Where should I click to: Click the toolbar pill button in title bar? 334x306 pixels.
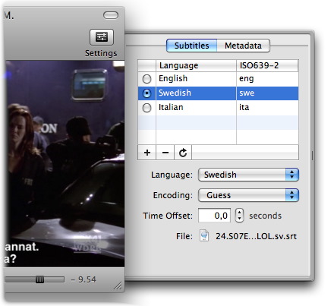pos(111,15)
